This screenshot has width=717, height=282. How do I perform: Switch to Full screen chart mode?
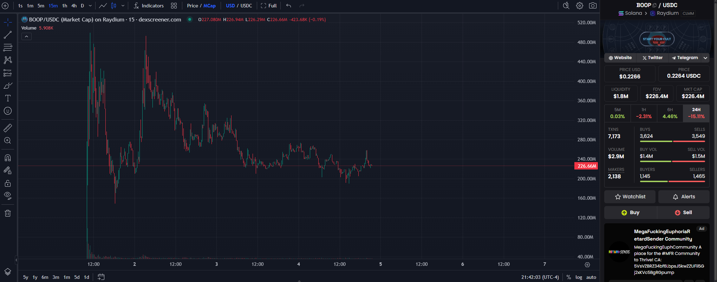click(269, 6)
